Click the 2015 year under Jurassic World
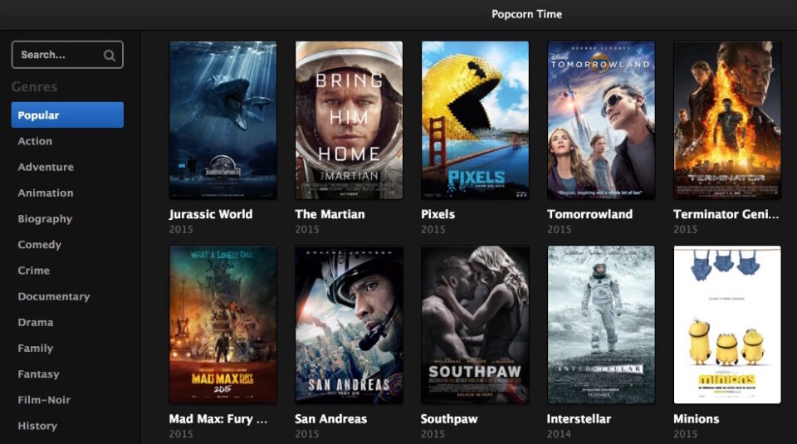The width and height of the screenshot is (797, 444). (181, 230)
